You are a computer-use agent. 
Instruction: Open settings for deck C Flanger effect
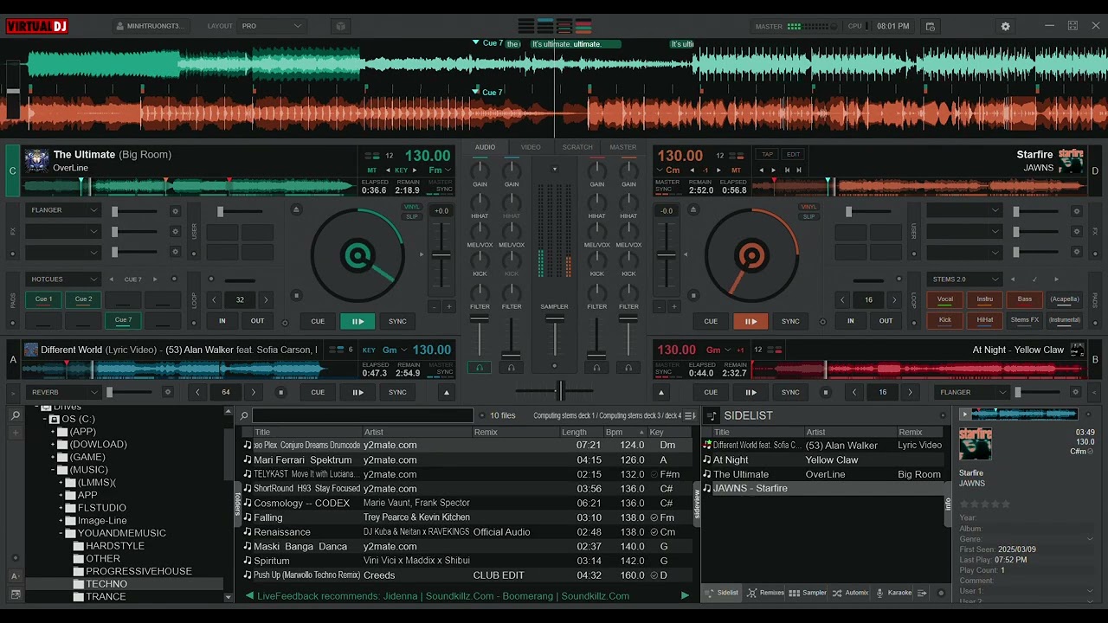(175, 210)
